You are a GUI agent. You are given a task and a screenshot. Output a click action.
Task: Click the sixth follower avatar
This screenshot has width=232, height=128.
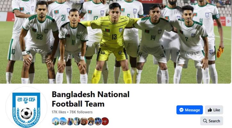[91, 121]
